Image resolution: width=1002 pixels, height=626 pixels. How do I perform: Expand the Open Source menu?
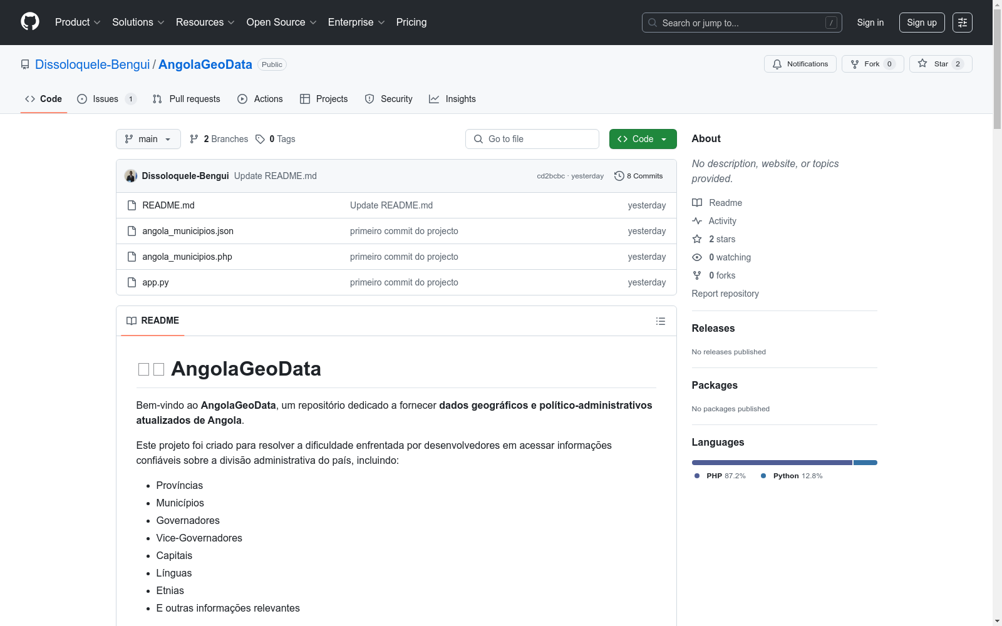(x=282, y=23)
